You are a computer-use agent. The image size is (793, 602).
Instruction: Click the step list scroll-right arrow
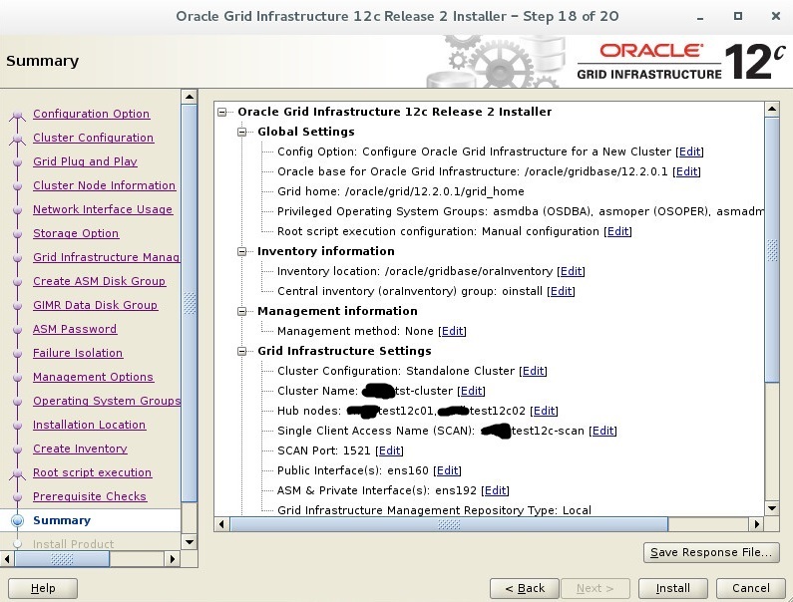click(173, 559)
